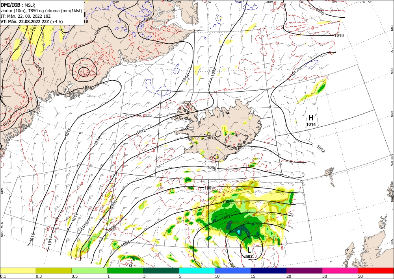Click the red 50 mm legend swatch

coord(376,270)
